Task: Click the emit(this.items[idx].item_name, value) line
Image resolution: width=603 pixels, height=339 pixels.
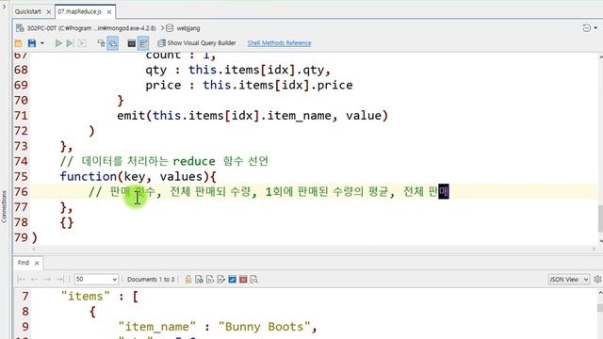Action: pos(253,116)
